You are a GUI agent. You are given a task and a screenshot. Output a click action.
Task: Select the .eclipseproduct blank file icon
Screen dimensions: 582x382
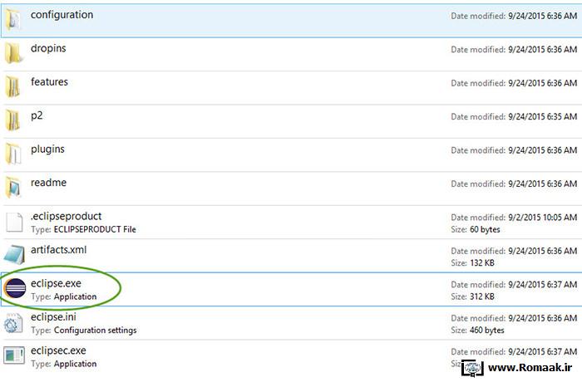(14, 223)
